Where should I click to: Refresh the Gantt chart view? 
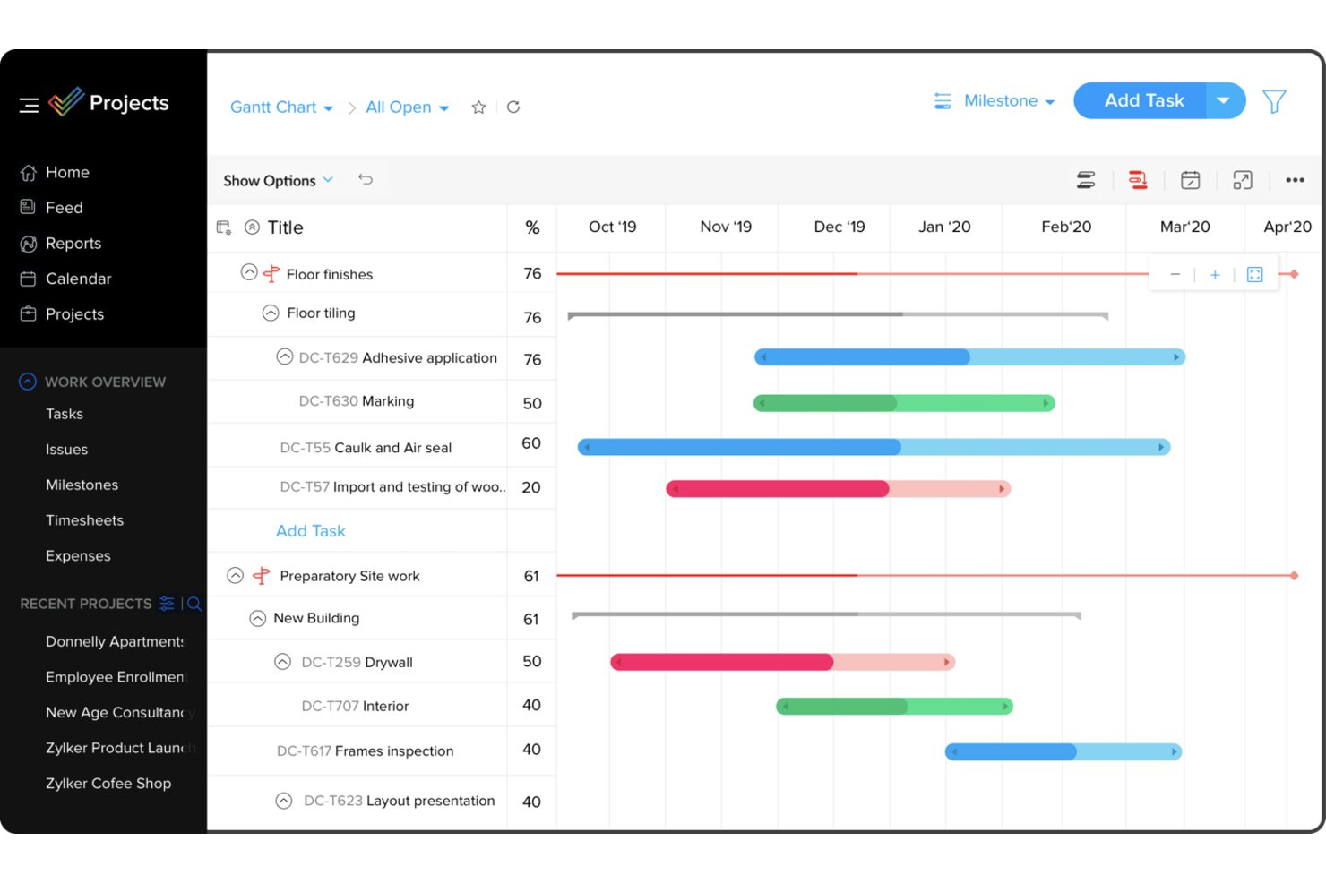pyautogui.click(x=513, y=107)
